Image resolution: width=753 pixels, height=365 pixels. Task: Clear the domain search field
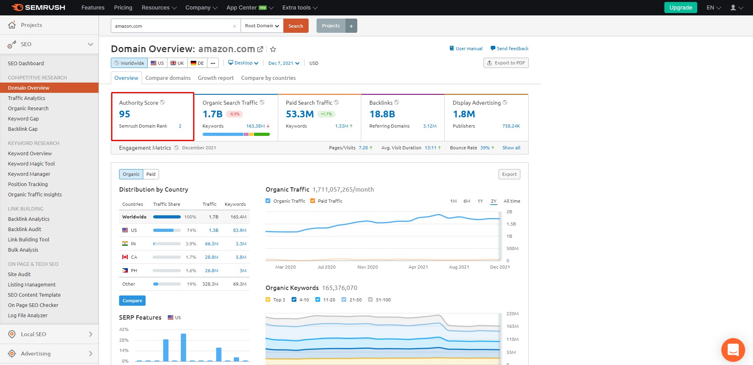tap(234, 26)
